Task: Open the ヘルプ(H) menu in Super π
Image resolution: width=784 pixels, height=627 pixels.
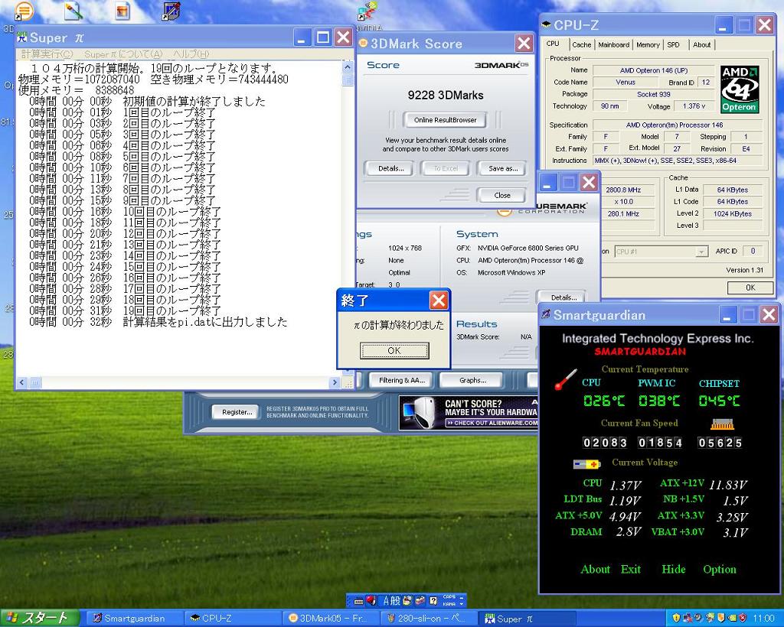Action: pyautogui.click(x=191, y=54)
